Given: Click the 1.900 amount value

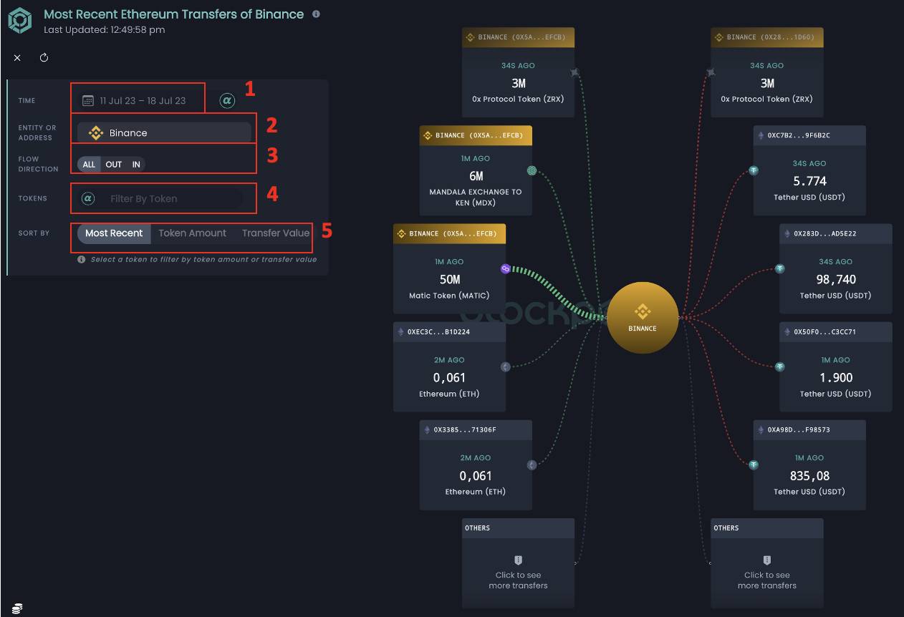Looking at the screenshot, I should coord(836,377).
